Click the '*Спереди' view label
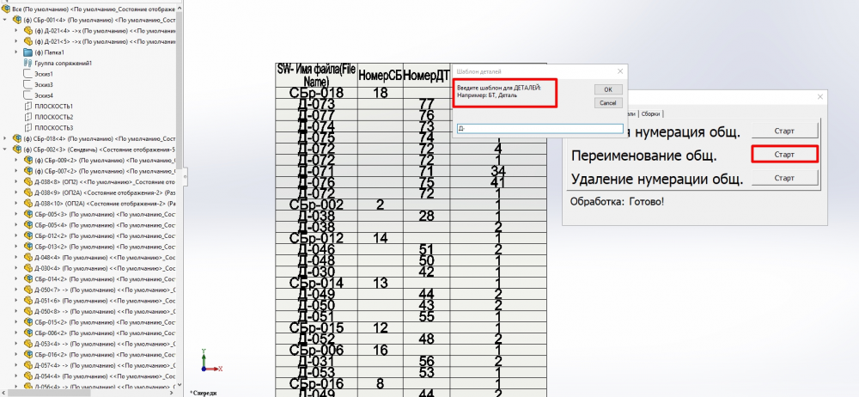This screenshot has width=859, height=397. point(204,393)
